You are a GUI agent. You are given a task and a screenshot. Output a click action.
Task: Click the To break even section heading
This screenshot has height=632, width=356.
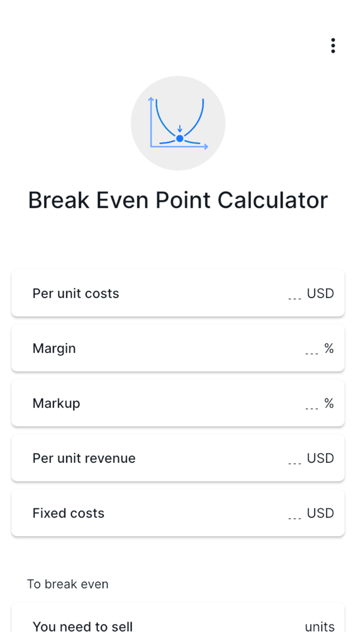[x=68, y=584]
